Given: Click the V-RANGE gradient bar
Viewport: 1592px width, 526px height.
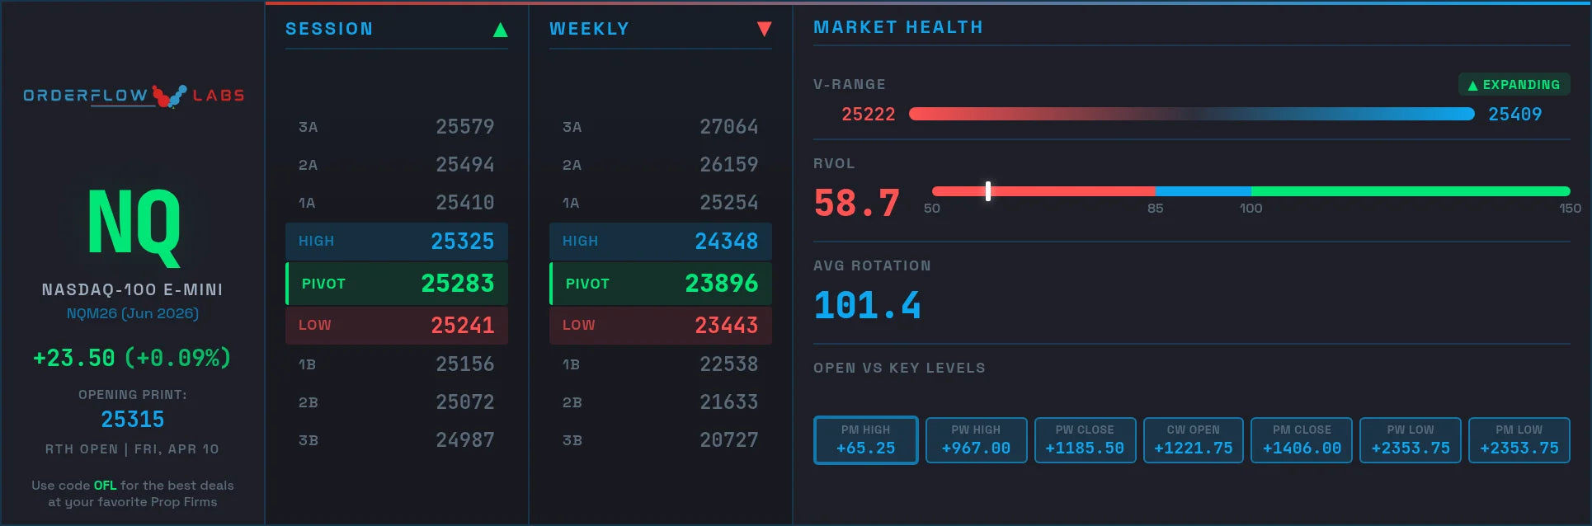Looking at the screenshot, I should (1191, 114).
